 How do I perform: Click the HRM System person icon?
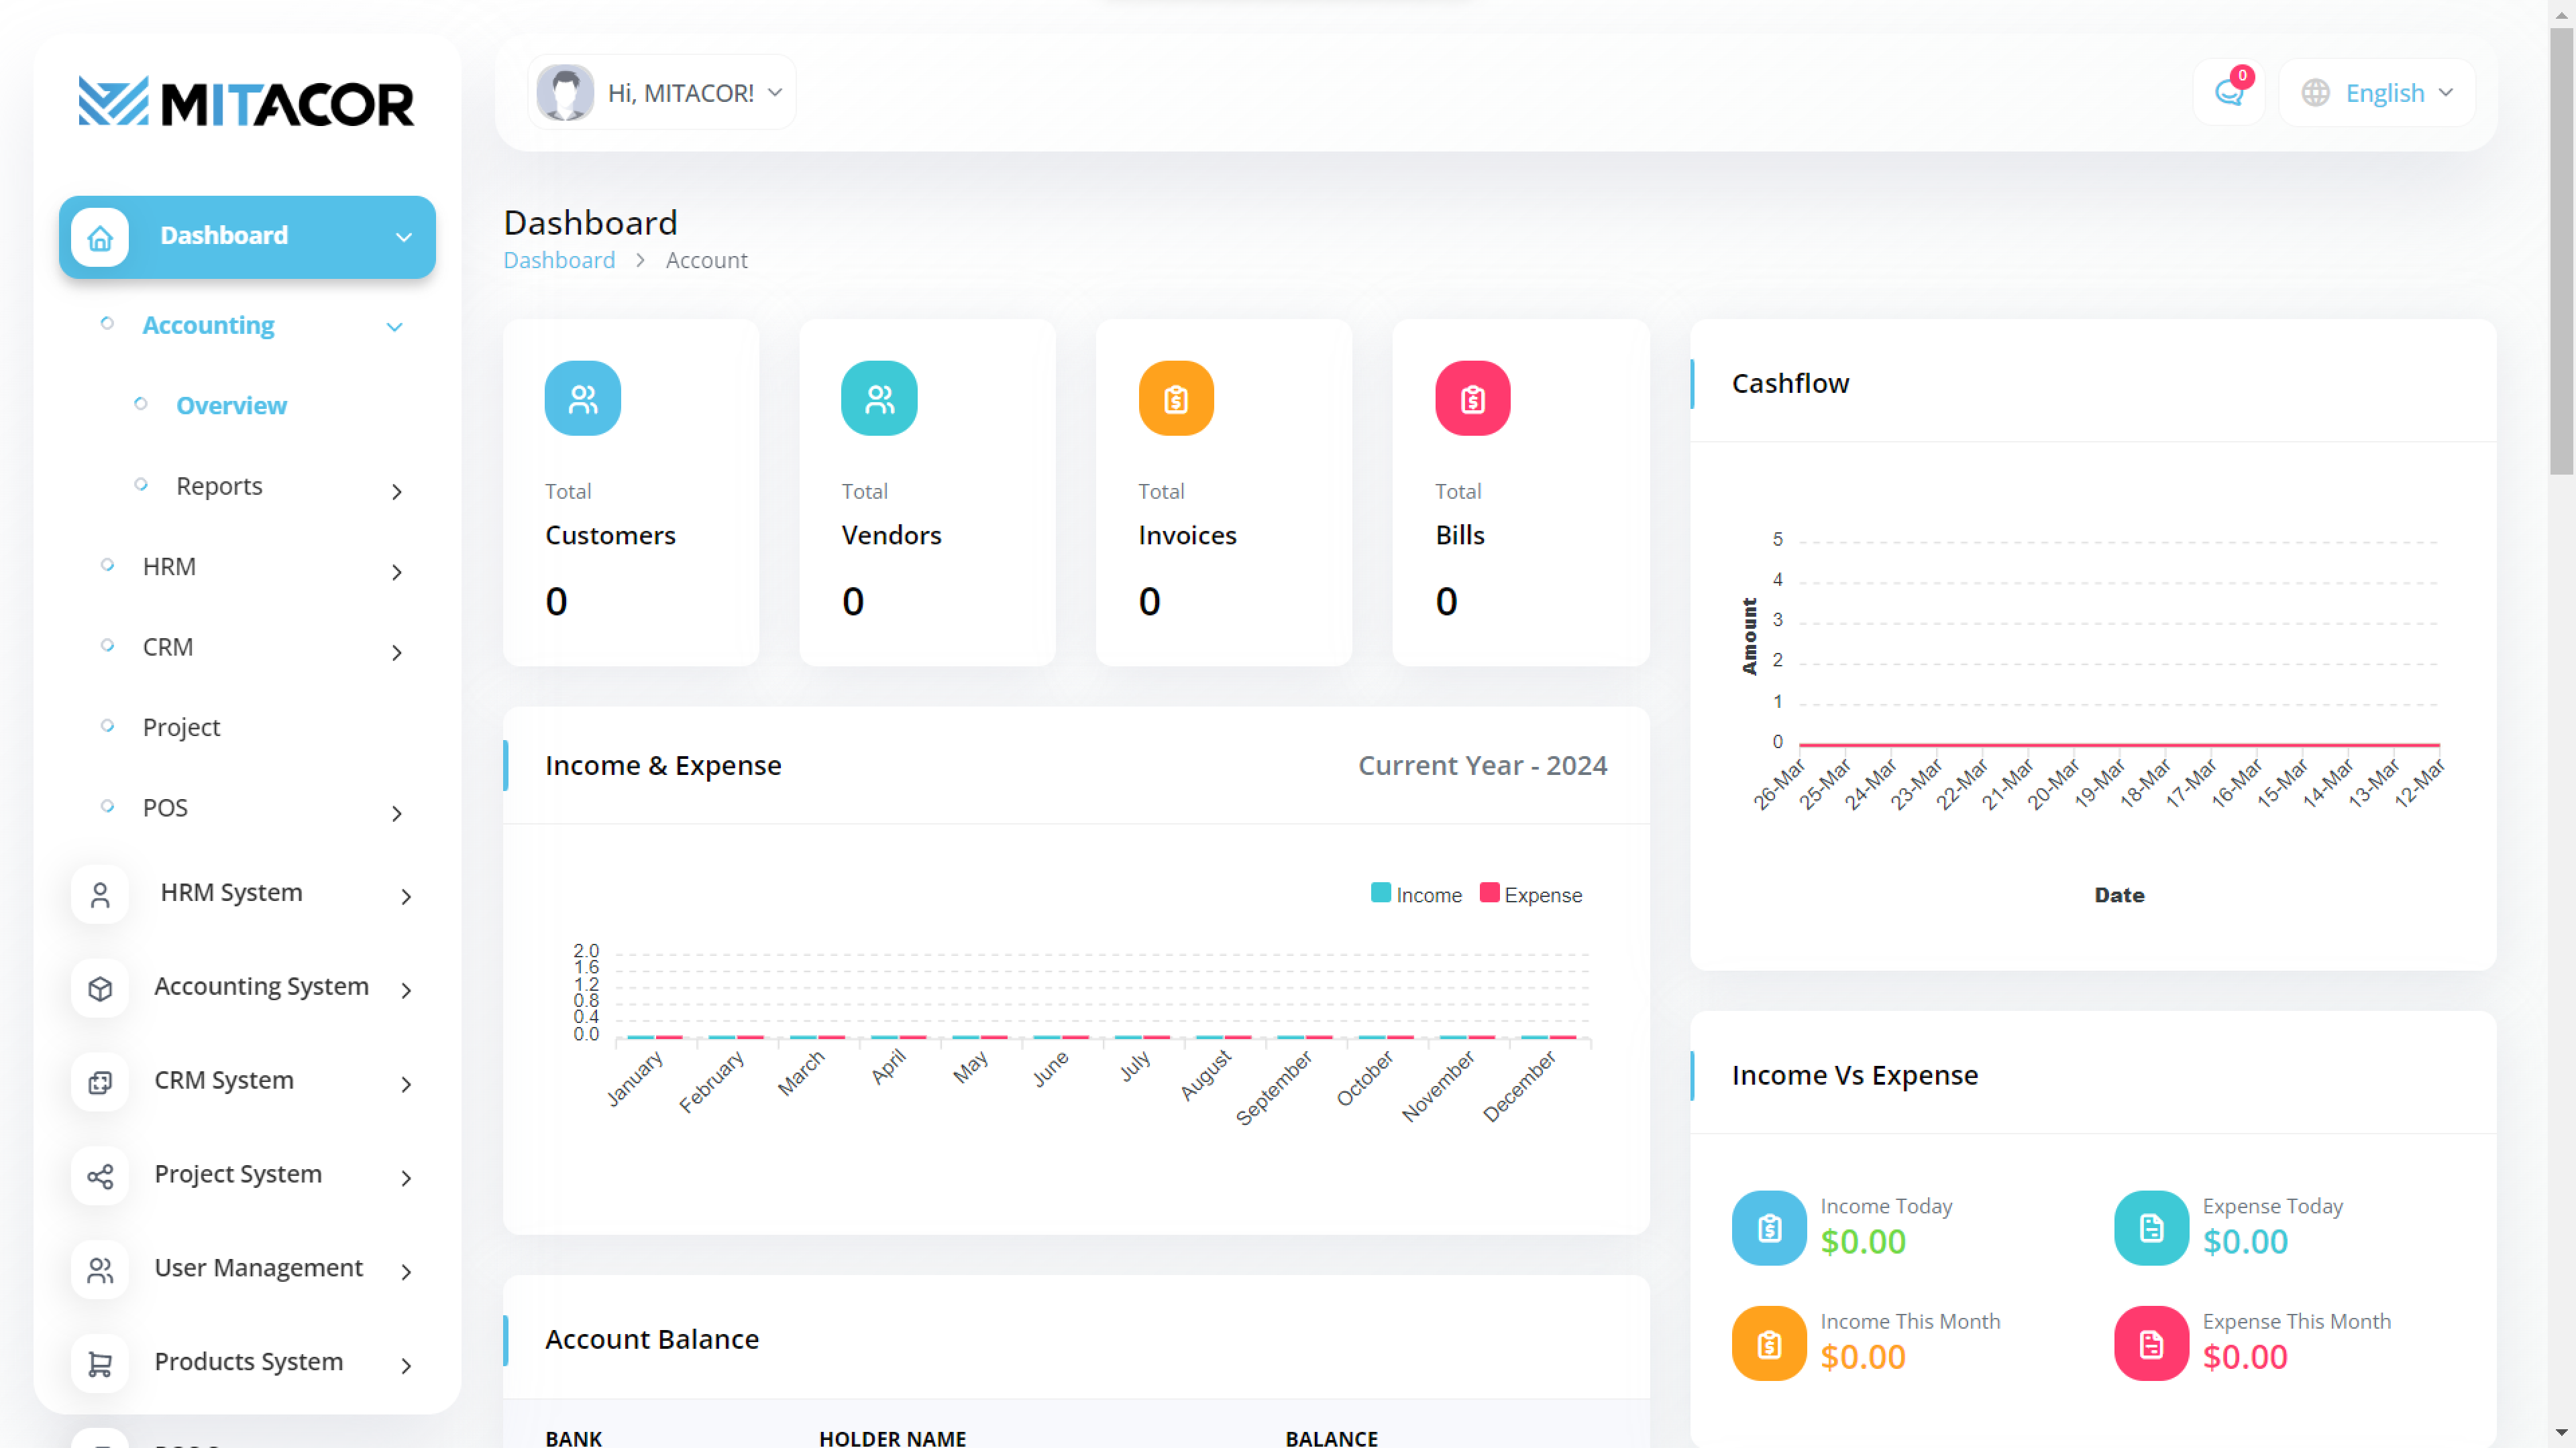pyautogui.click(x=100, y=894)
